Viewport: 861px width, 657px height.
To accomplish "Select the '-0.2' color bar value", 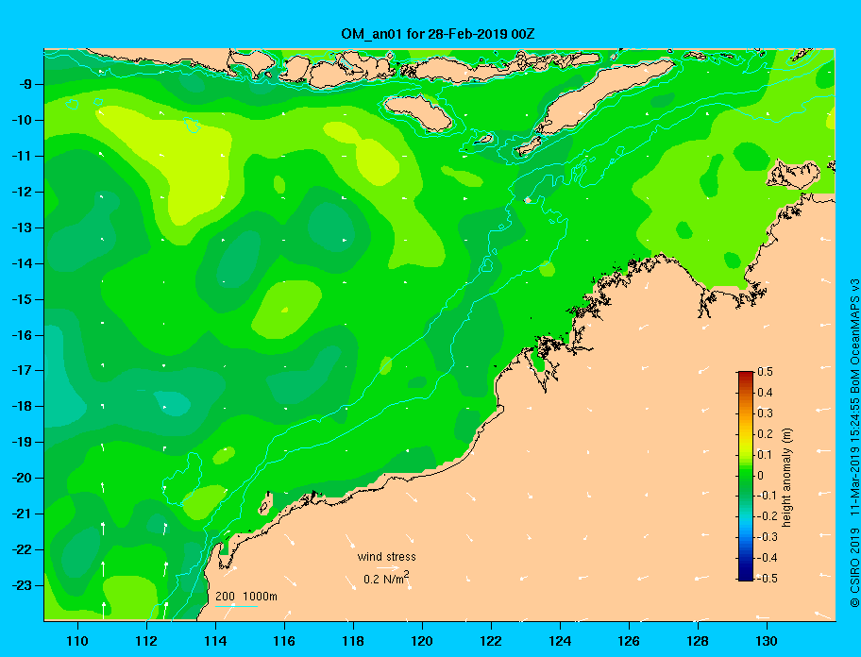I will 768,516.
